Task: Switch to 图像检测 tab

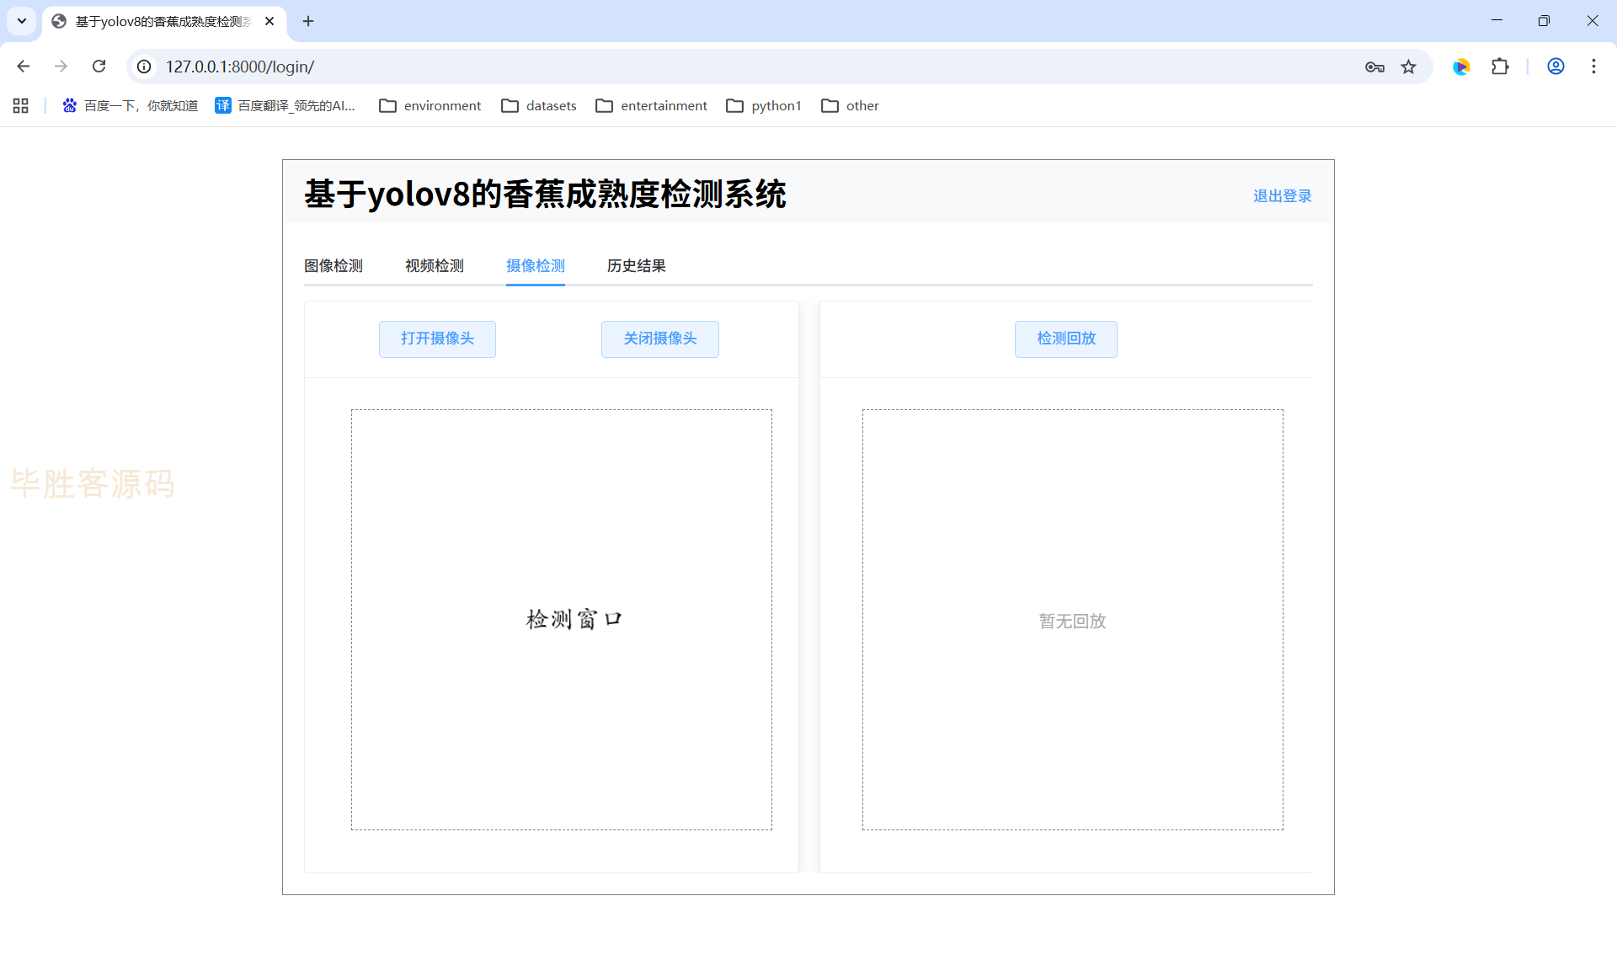Action: click(334, 266)
